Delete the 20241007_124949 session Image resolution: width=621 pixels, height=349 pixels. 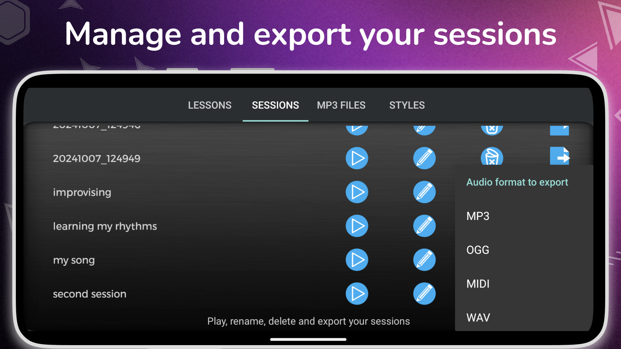pyautogui.click(x=492, y=157)
